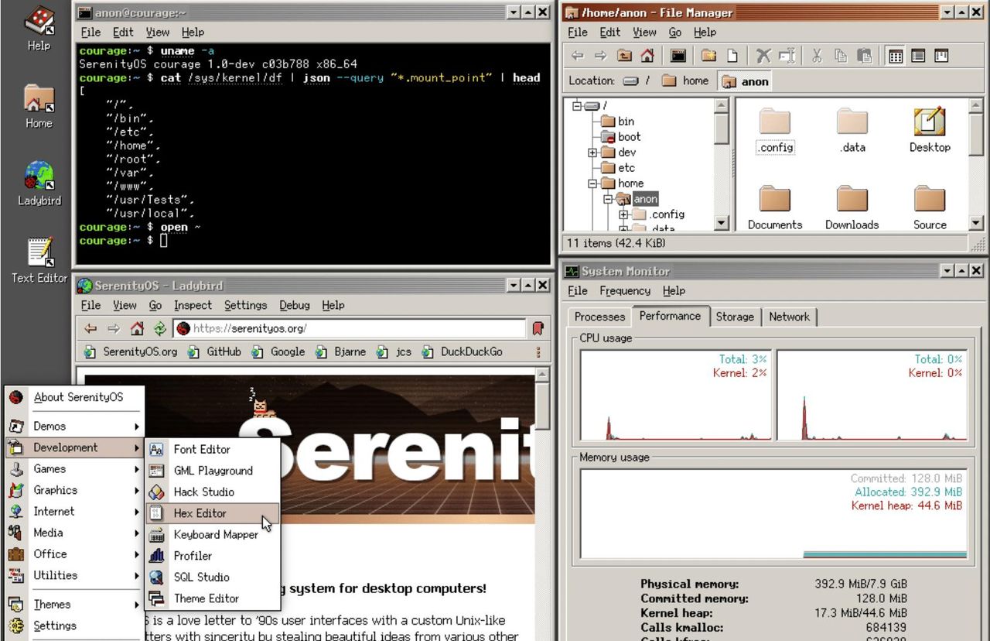Click the Cut scissors icon in File Manager
Screen dimensions: 990x641
pyautogui.click(x=817, y=56)
